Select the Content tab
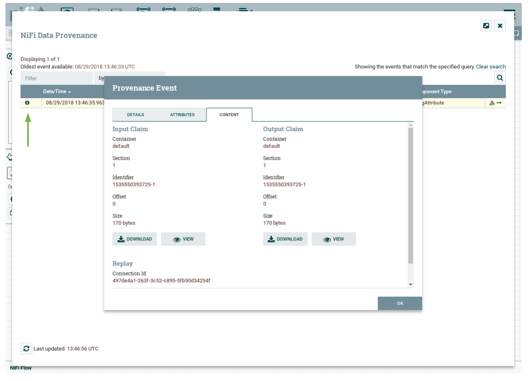The height and width of the screenshot is (381, 528). (x=229, y=115)
